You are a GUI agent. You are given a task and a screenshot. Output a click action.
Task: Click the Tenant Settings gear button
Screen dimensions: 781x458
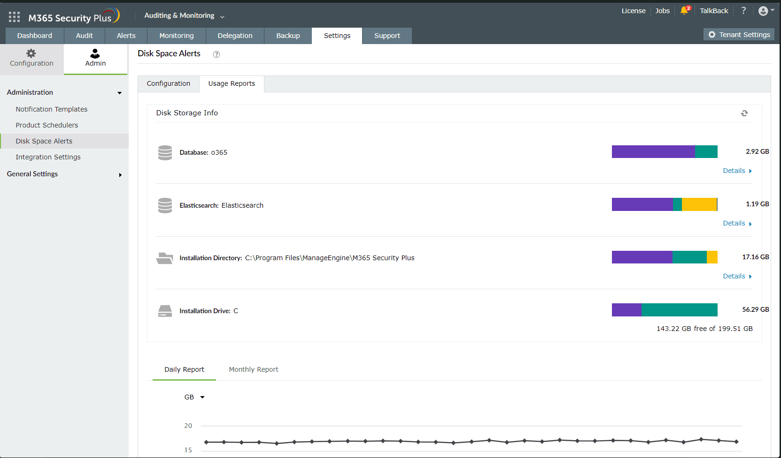(739, 35)
